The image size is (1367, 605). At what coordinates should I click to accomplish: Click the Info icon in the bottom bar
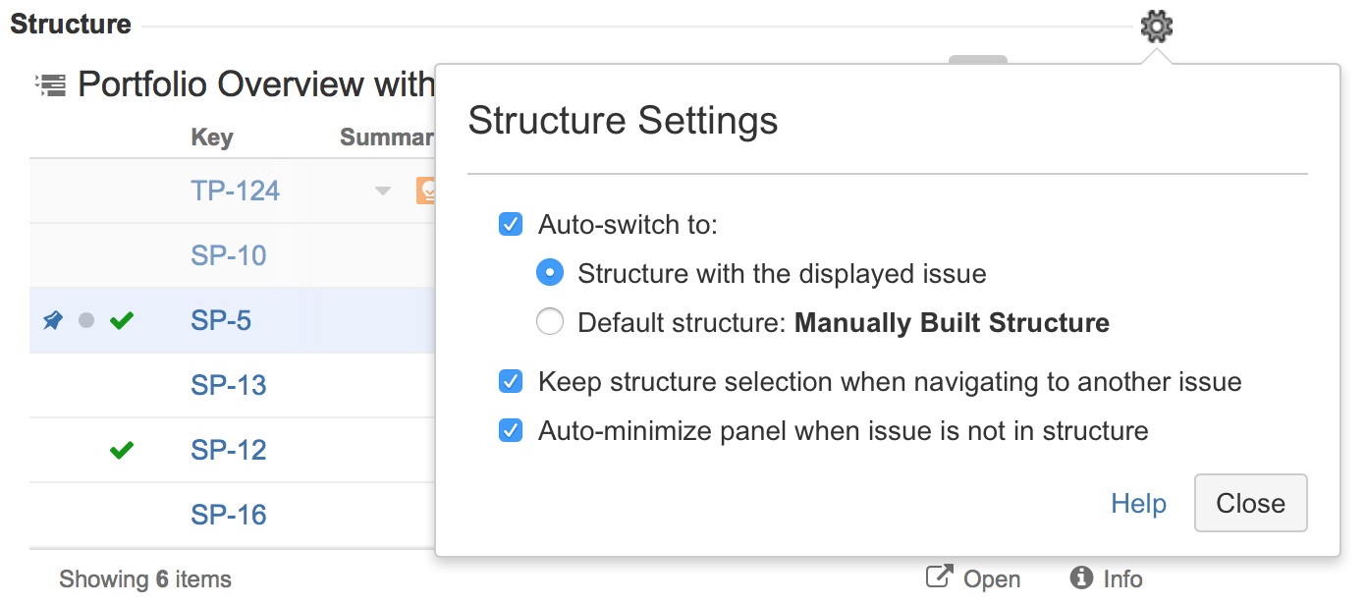click(1080, 578)
